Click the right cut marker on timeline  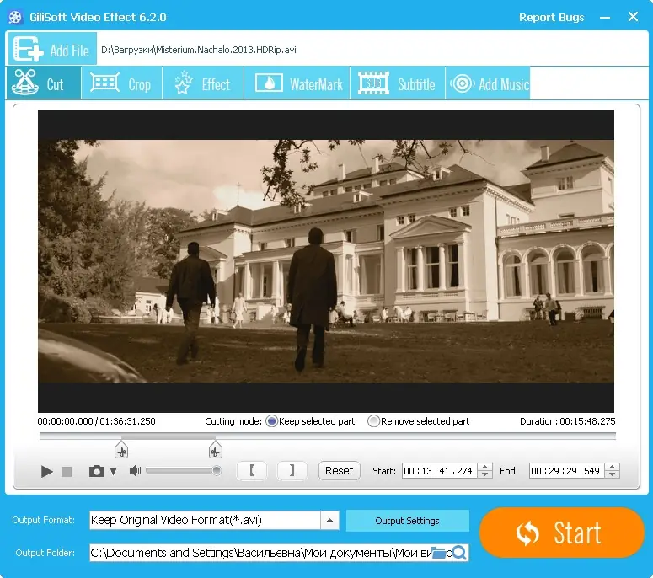[x=216, y=450]
